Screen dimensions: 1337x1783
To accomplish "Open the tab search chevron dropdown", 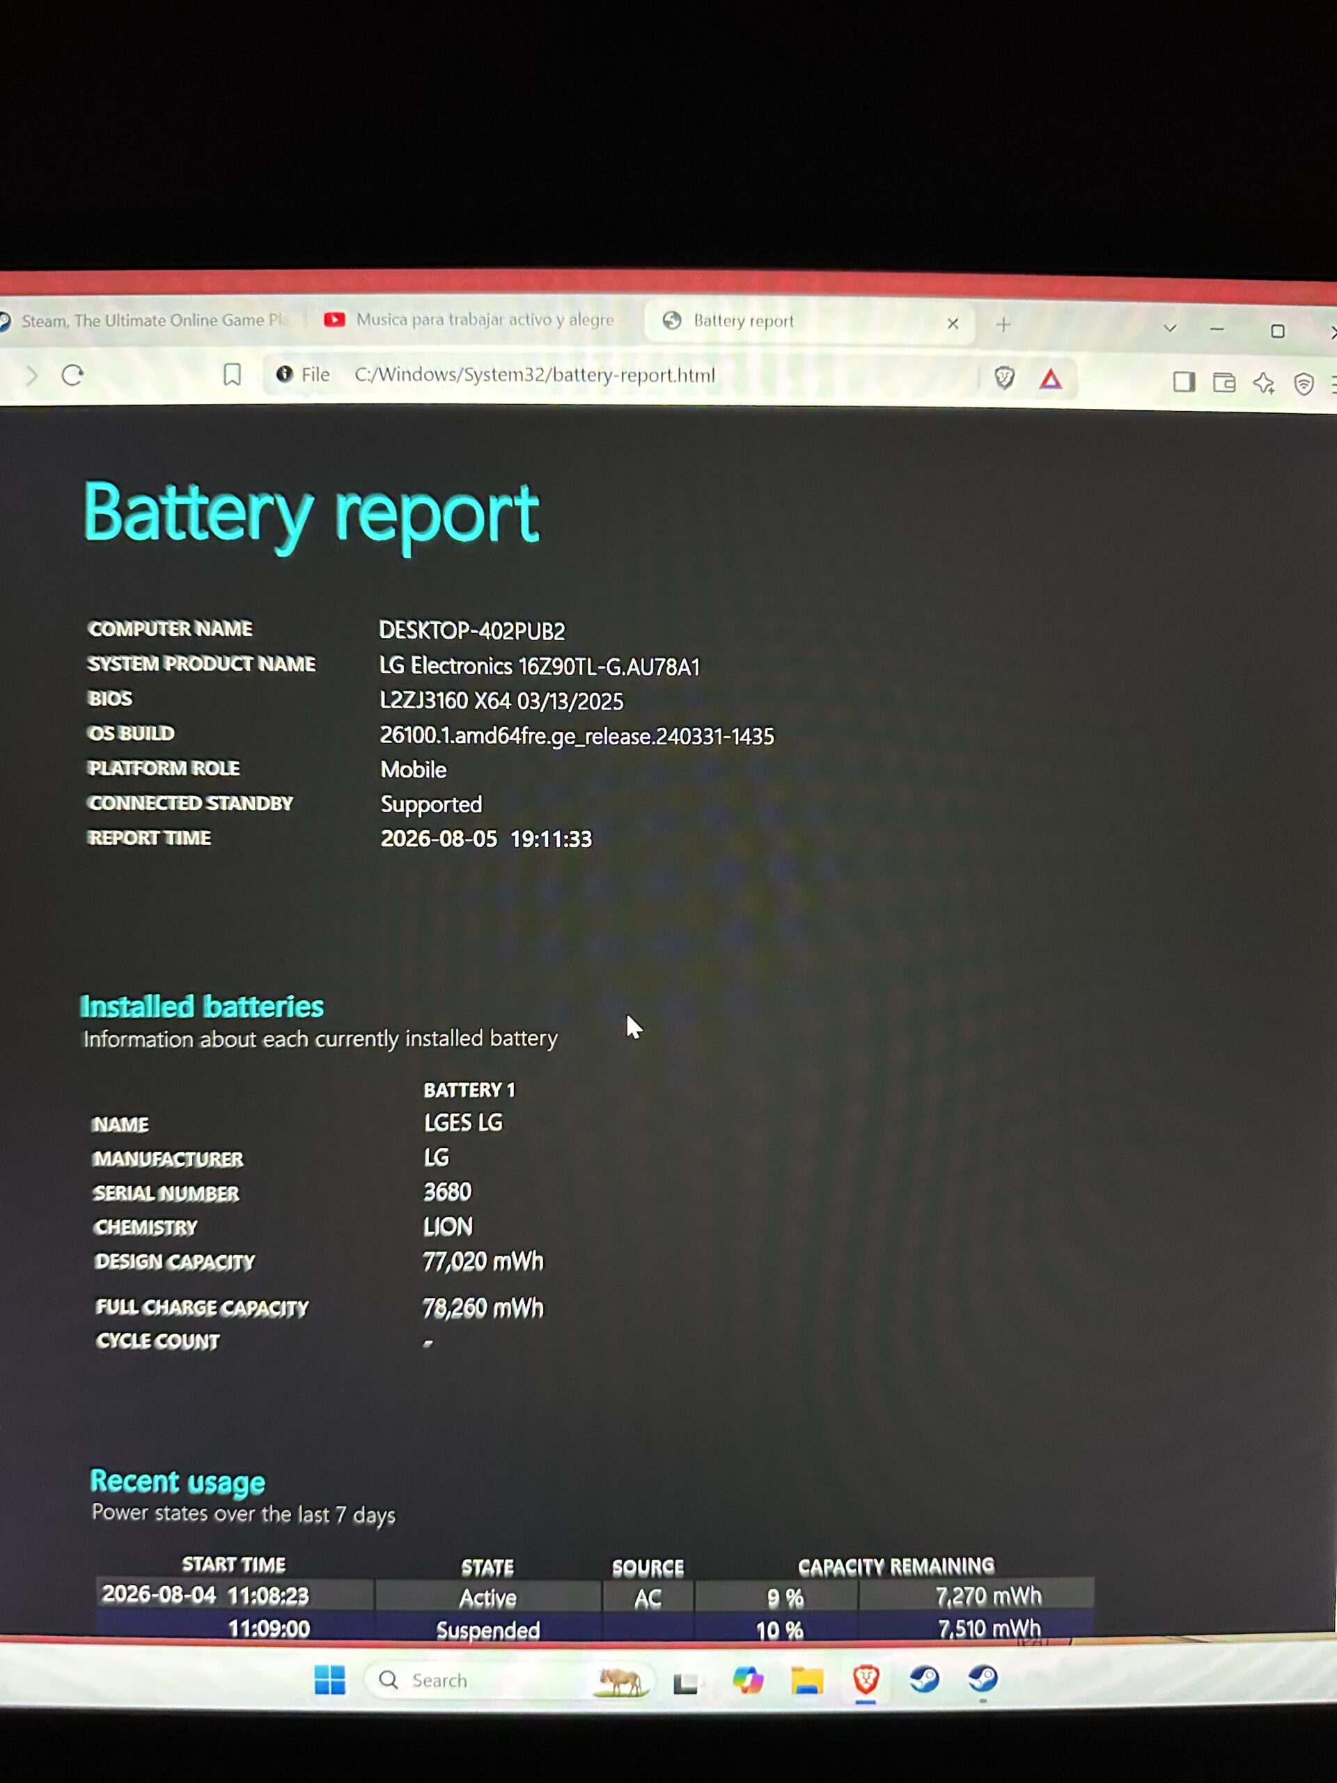I will click(x=1170, y=328).
